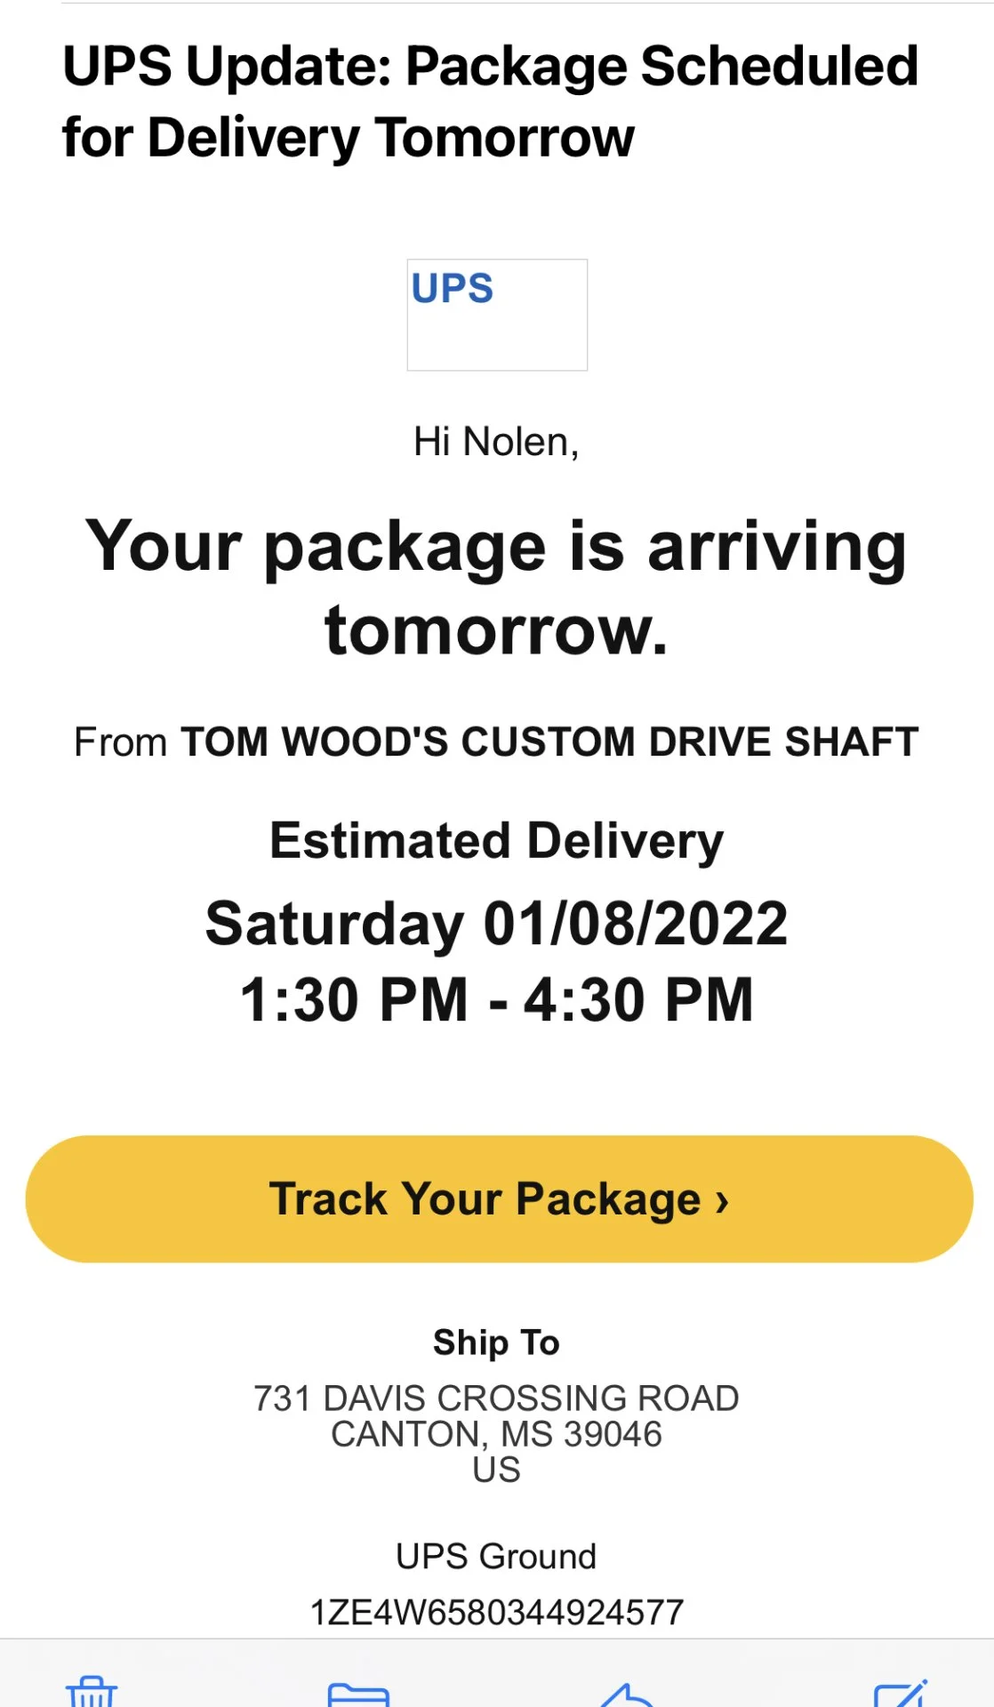This screenshot has height=1707, width=994.
Task: Tap the Saturday 01/08/2022 delivery date
Action: (x=496, y=924)
